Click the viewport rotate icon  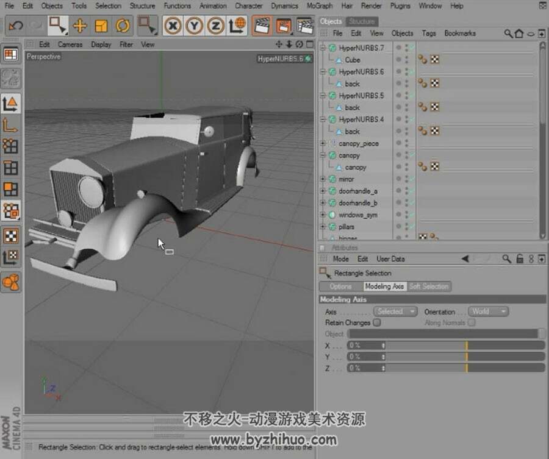tap(300, 44)
